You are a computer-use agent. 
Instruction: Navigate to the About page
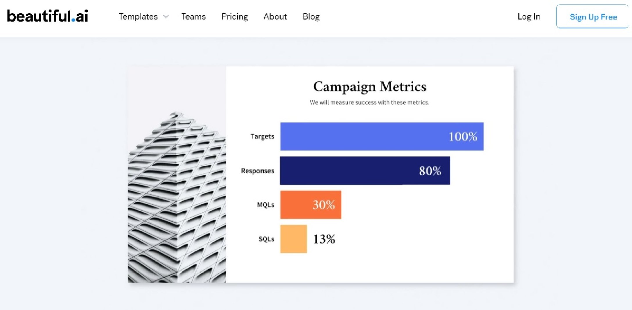[275, 17]
